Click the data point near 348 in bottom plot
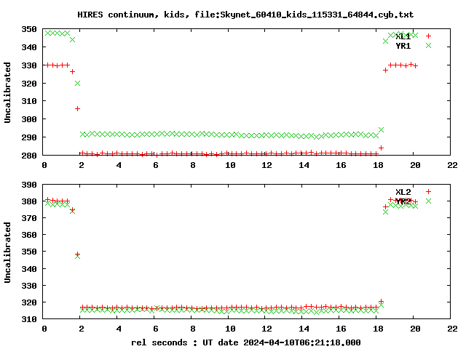Viewport: 466px width, 349px height. (77, 255)
